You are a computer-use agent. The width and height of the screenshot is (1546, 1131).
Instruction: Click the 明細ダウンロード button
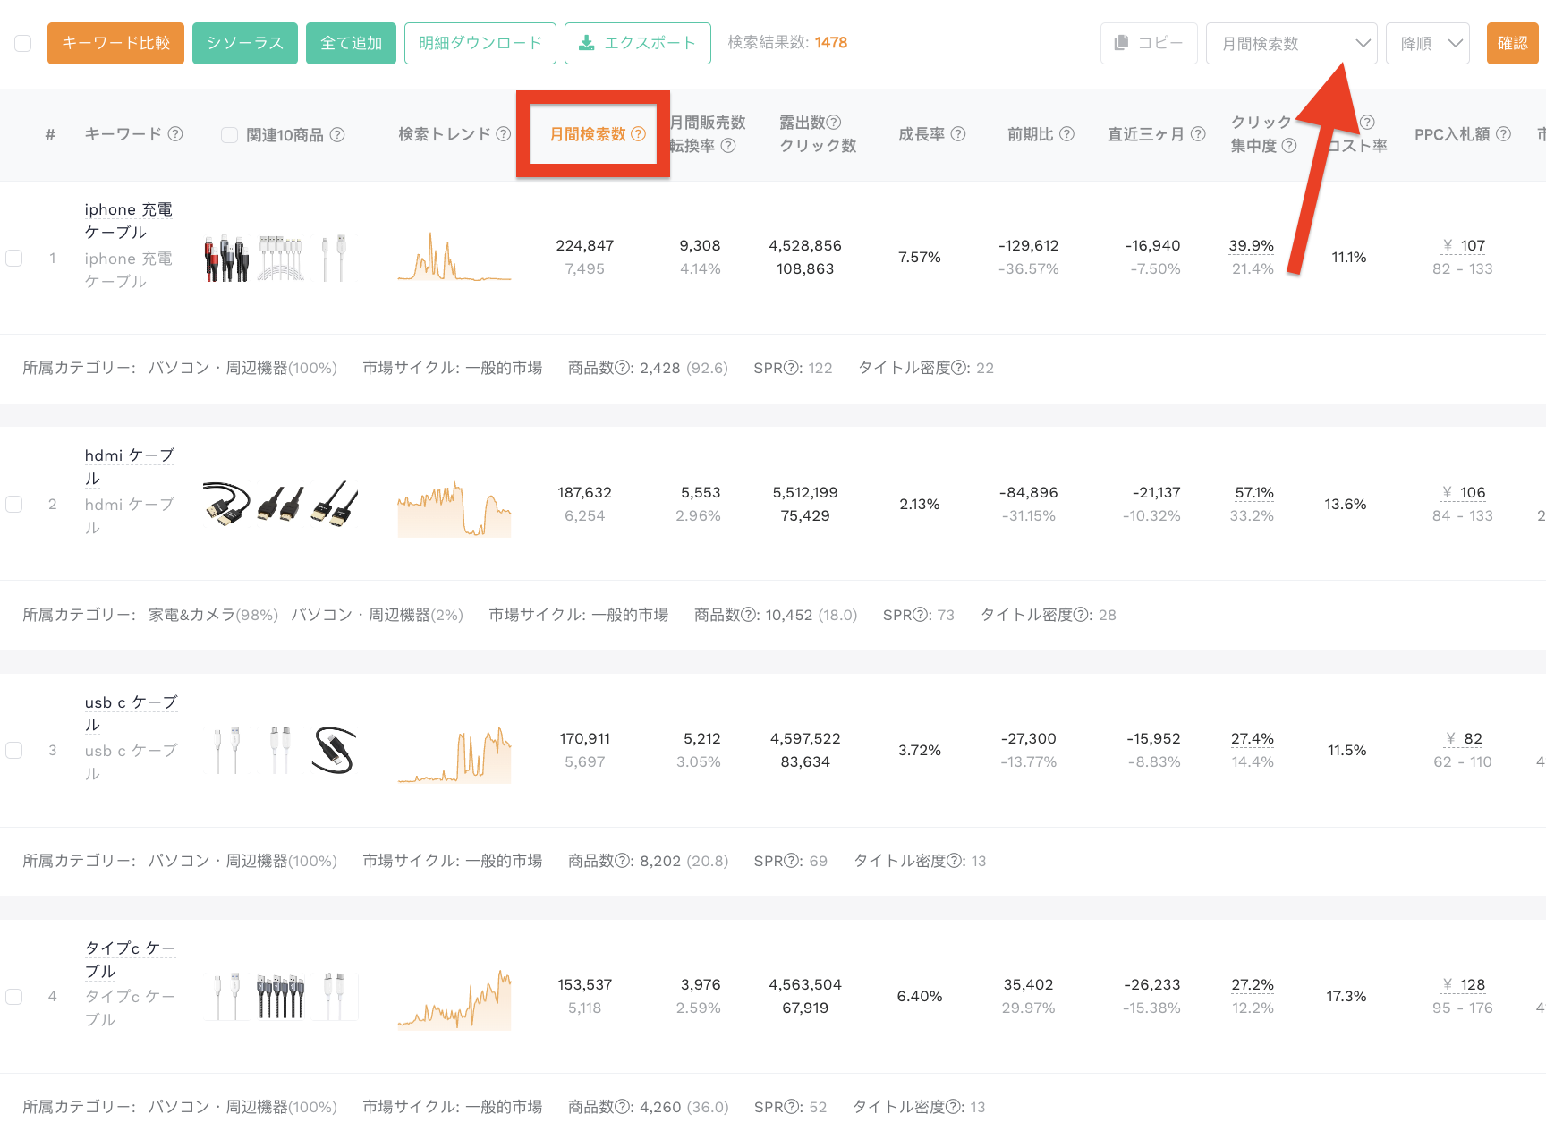[x=480, y=43]
